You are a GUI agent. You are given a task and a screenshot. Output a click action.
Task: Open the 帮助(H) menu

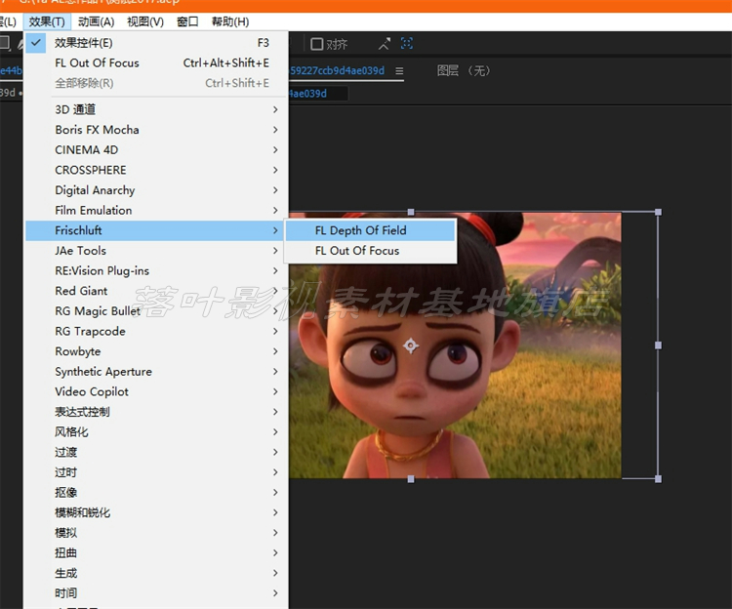coord(229,21)
